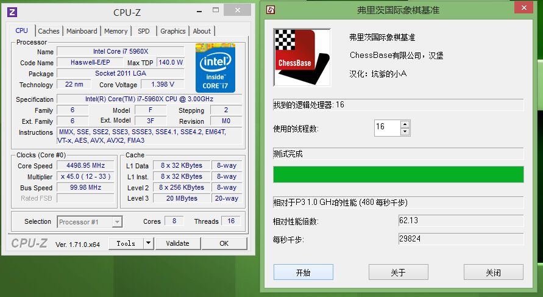Open the Graphics tab
The image size is (543, 297).
(173, 31)
